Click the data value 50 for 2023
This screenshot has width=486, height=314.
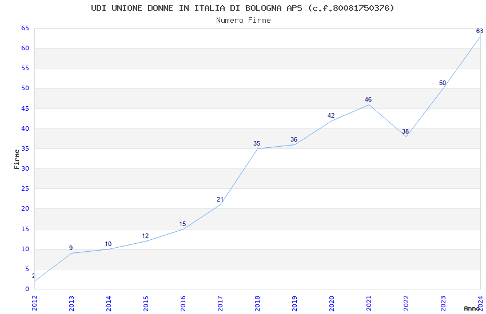443,83
